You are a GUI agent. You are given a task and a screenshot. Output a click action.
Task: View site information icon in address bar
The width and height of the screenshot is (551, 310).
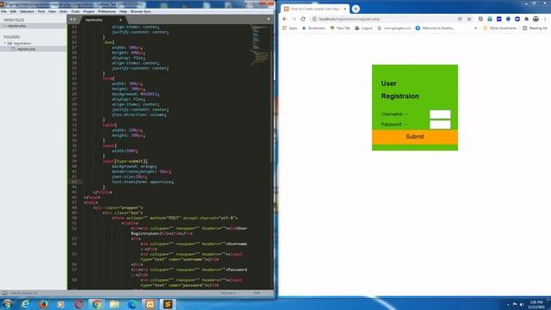pyautogui.click(x=314, y=19)
